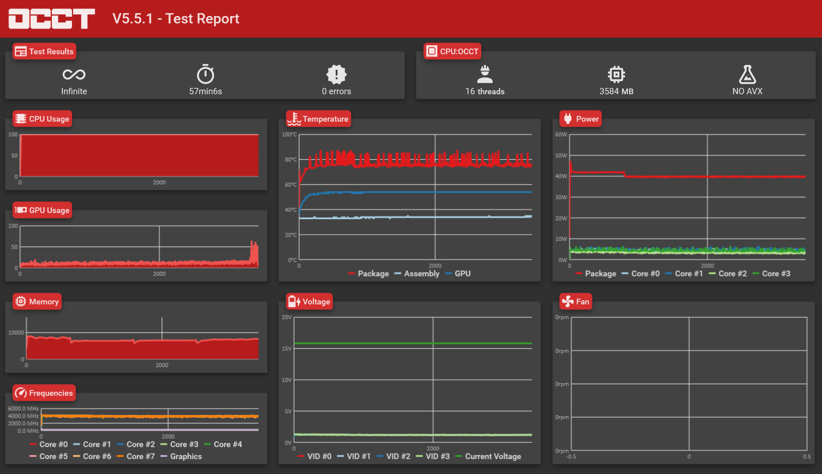The height and width of the screenshot is (474, 822).
Task: Hide the Assembly series in Temperature legend
Action: 416,274
